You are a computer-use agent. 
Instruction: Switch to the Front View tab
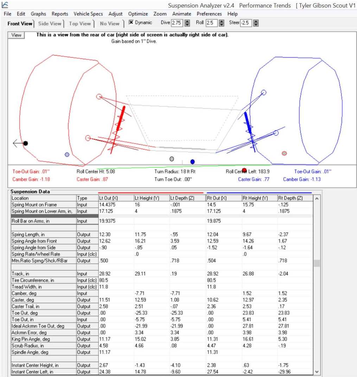[20, 24]
